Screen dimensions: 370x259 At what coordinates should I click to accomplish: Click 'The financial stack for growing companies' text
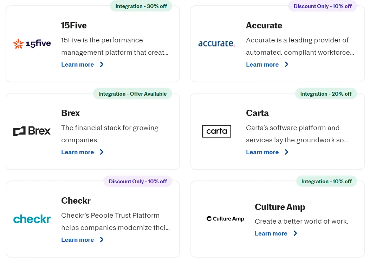(x=110, y=134)
